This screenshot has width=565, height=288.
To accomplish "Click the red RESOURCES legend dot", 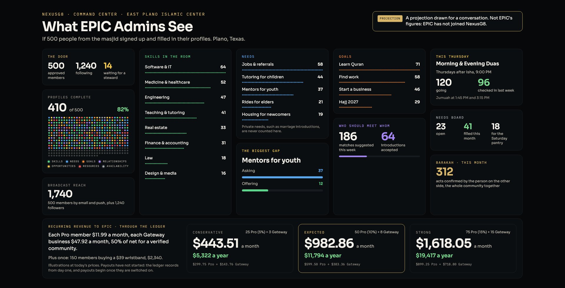I will click(x=80, y=166).
